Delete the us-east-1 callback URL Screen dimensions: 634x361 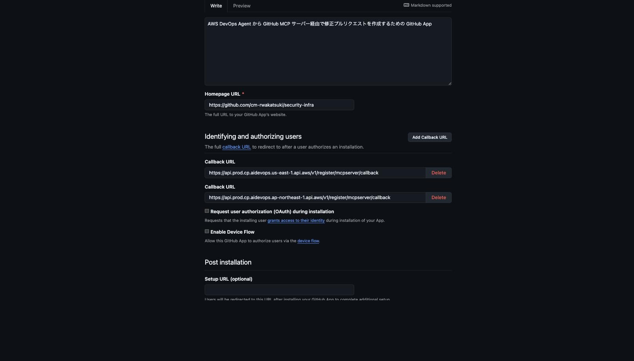438,173
